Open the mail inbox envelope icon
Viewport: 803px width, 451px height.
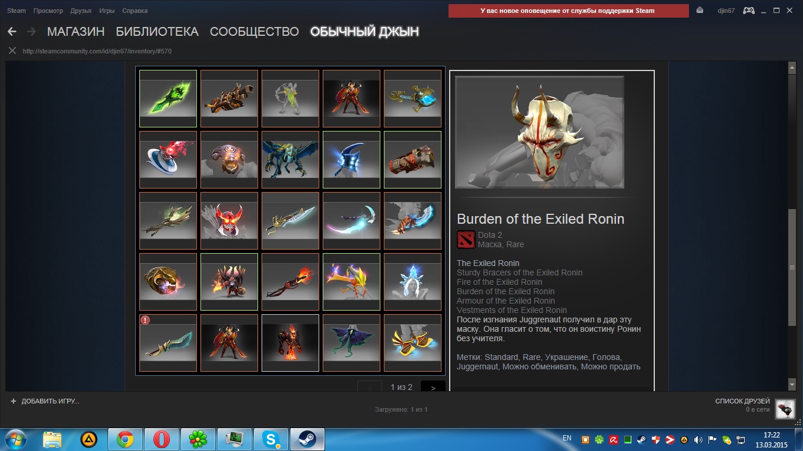coord(700,10)
